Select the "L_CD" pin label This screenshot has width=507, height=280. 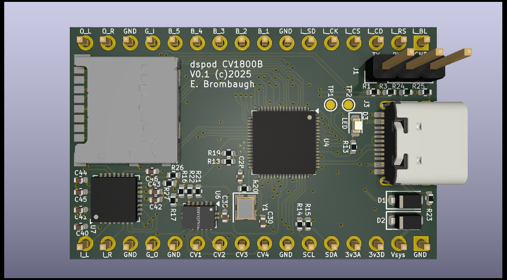click(x=375, y=31)
